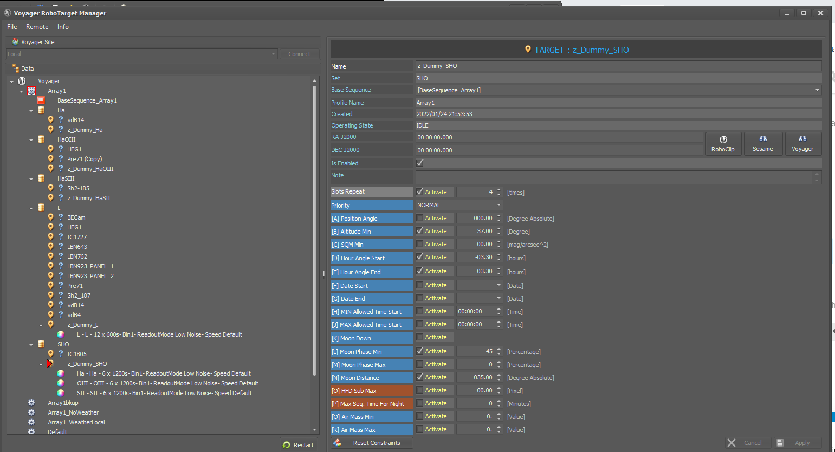Open the Base Sequence dropdown
This screenshot has height=452, width=835.
[817, 90]
